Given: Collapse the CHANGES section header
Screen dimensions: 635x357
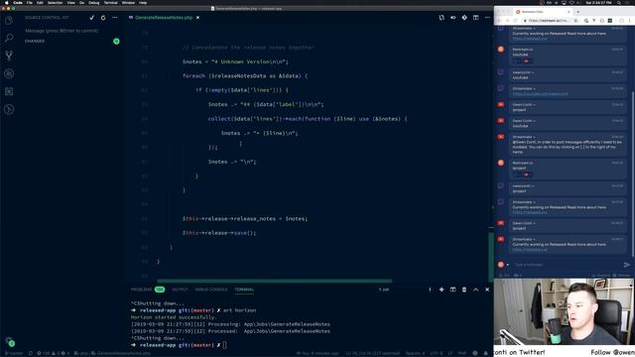Looking at the screenshot, I should [x=35, y=42].
